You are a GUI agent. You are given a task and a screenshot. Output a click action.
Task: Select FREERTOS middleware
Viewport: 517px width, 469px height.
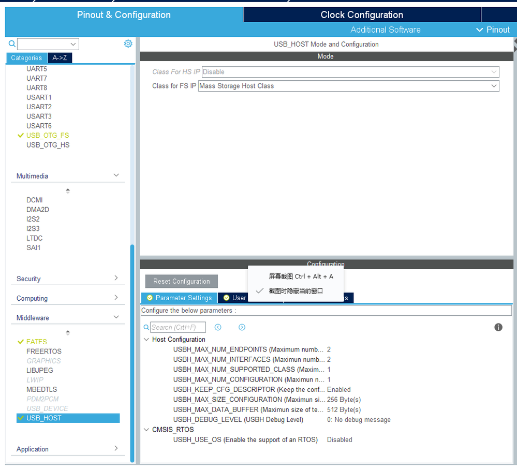[44, 351]
